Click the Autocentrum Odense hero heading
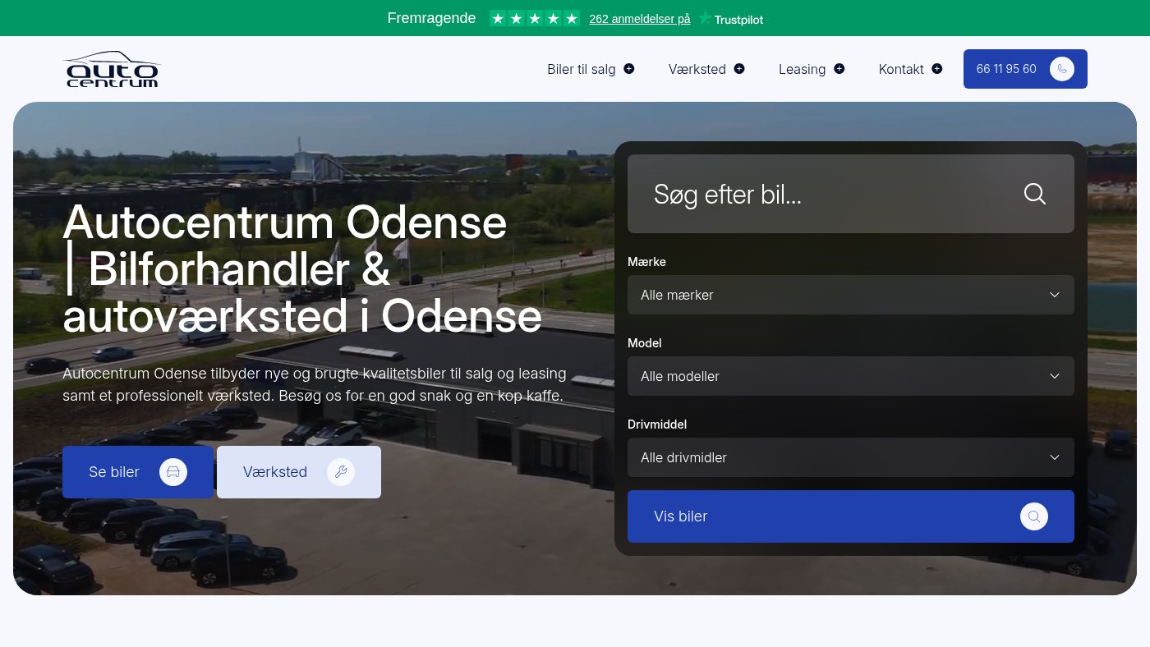The height and width of the screenshot is (647, 1150). coord(302,269)
